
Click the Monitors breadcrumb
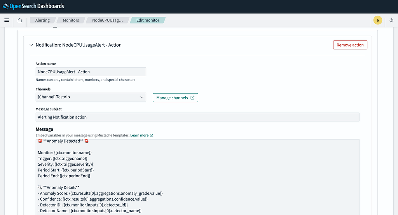[71, 20]
